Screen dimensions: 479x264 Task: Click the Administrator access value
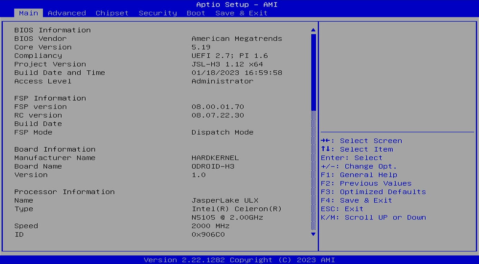click(222, 81)
